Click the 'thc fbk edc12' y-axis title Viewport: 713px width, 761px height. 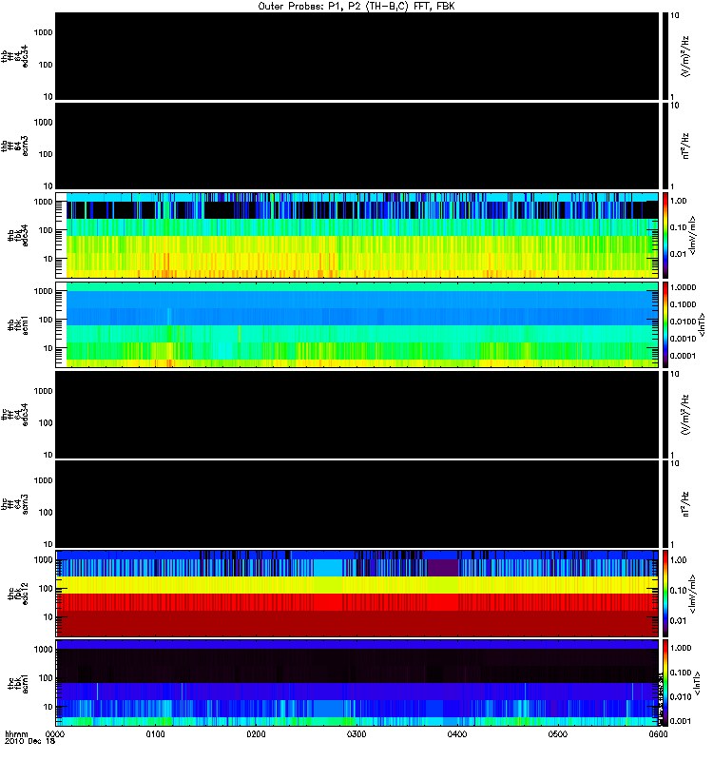tap(18, 594)
